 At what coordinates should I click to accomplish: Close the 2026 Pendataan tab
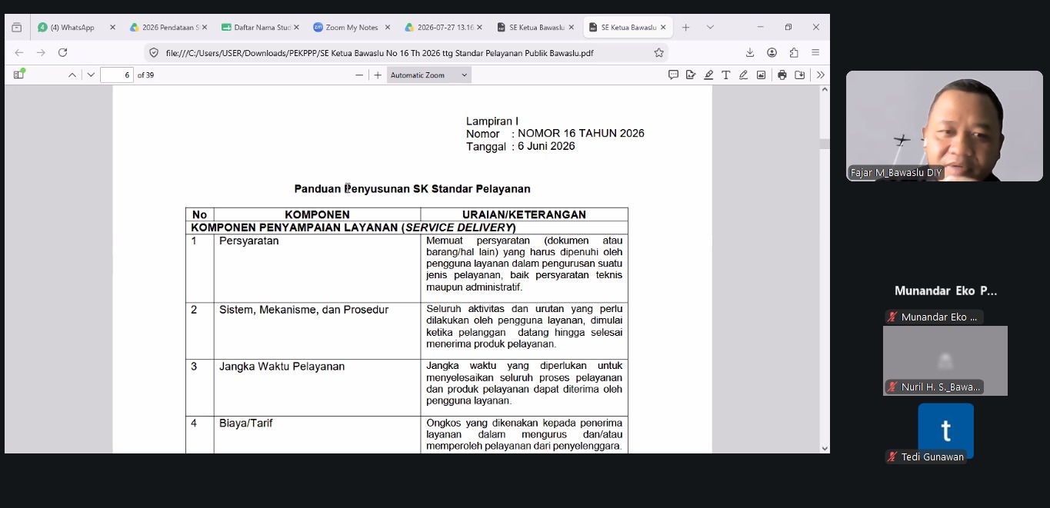tap(205, 27)
